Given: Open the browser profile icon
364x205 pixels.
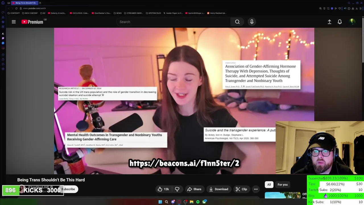Looking at the screenshot, I should tap(353, 9).
